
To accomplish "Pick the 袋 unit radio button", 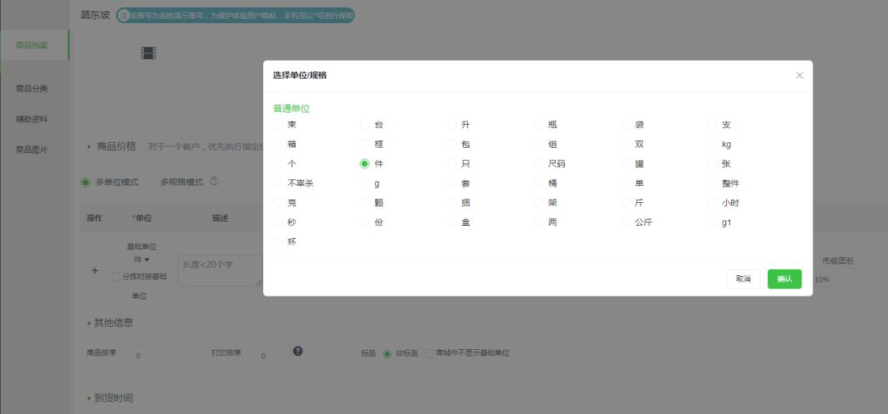I will [625, 124].
